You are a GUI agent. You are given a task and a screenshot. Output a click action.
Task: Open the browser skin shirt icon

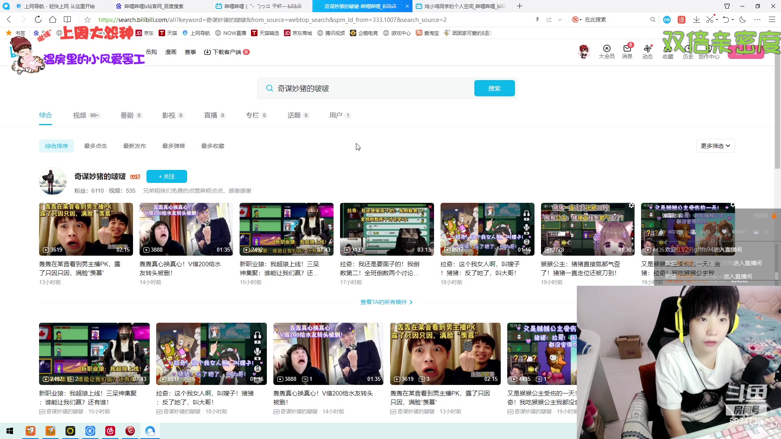[x=727, y=6]
